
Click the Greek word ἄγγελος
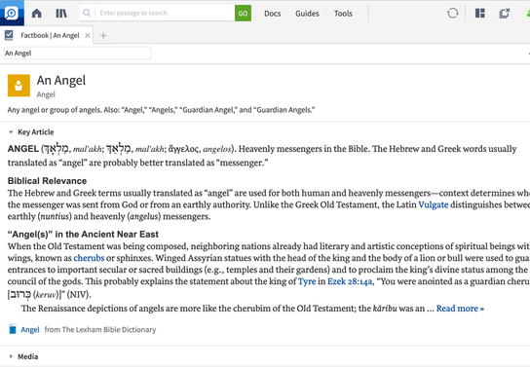(x=184, y=149)
